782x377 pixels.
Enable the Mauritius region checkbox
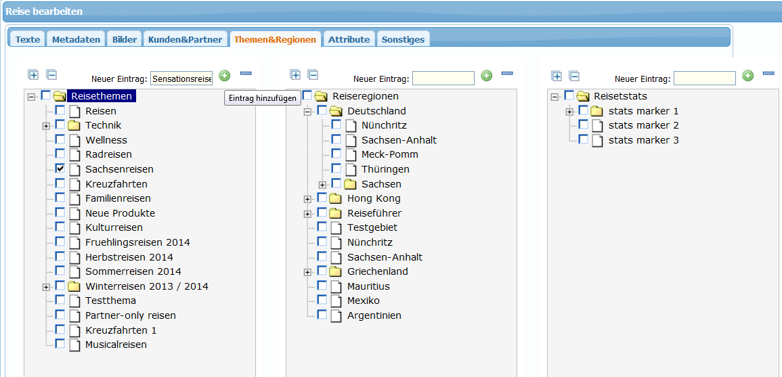click(322, 286)
